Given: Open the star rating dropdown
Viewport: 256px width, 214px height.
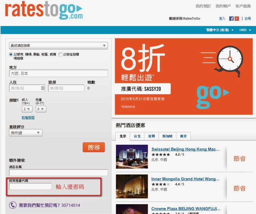Looking at the screenshot, I should coord(25,133).
